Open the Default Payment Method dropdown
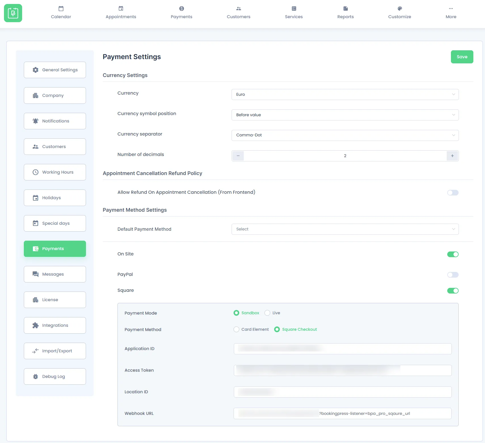 [x=345, y=229]
